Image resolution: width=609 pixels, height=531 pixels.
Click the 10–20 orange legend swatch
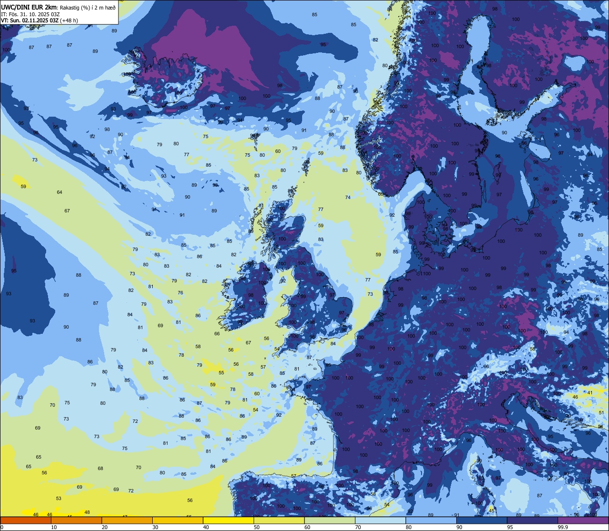tap(77, 520)
